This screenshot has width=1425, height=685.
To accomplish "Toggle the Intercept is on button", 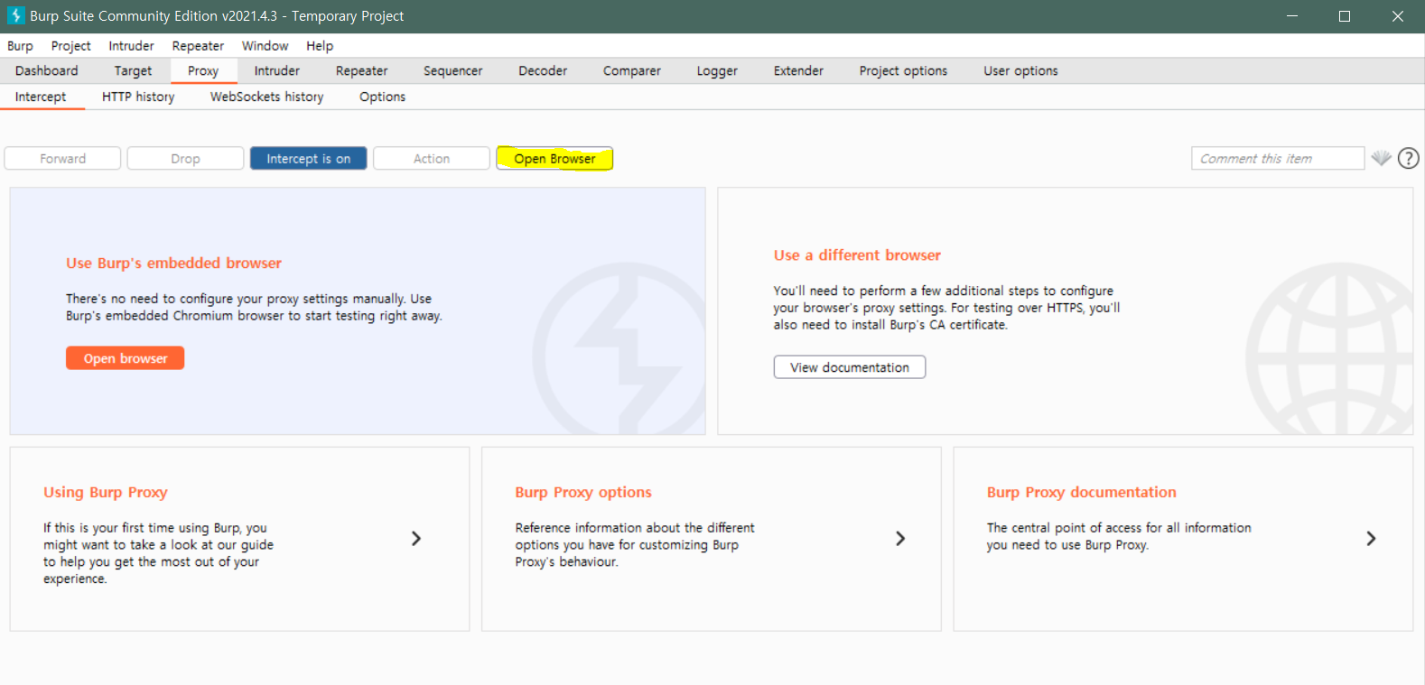I will pyautogui.click(x=308, y=158).
